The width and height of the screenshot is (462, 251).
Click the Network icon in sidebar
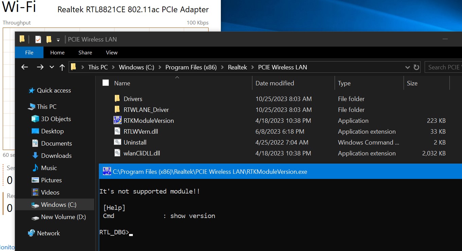(x=32, y=233)
